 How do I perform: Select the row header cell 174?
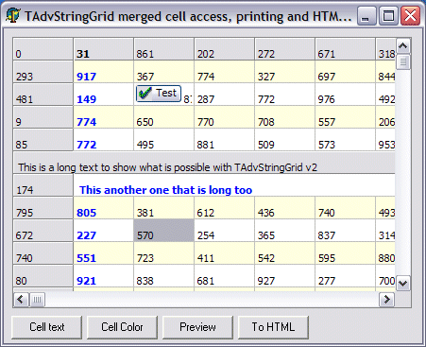(x=43, y=185)
